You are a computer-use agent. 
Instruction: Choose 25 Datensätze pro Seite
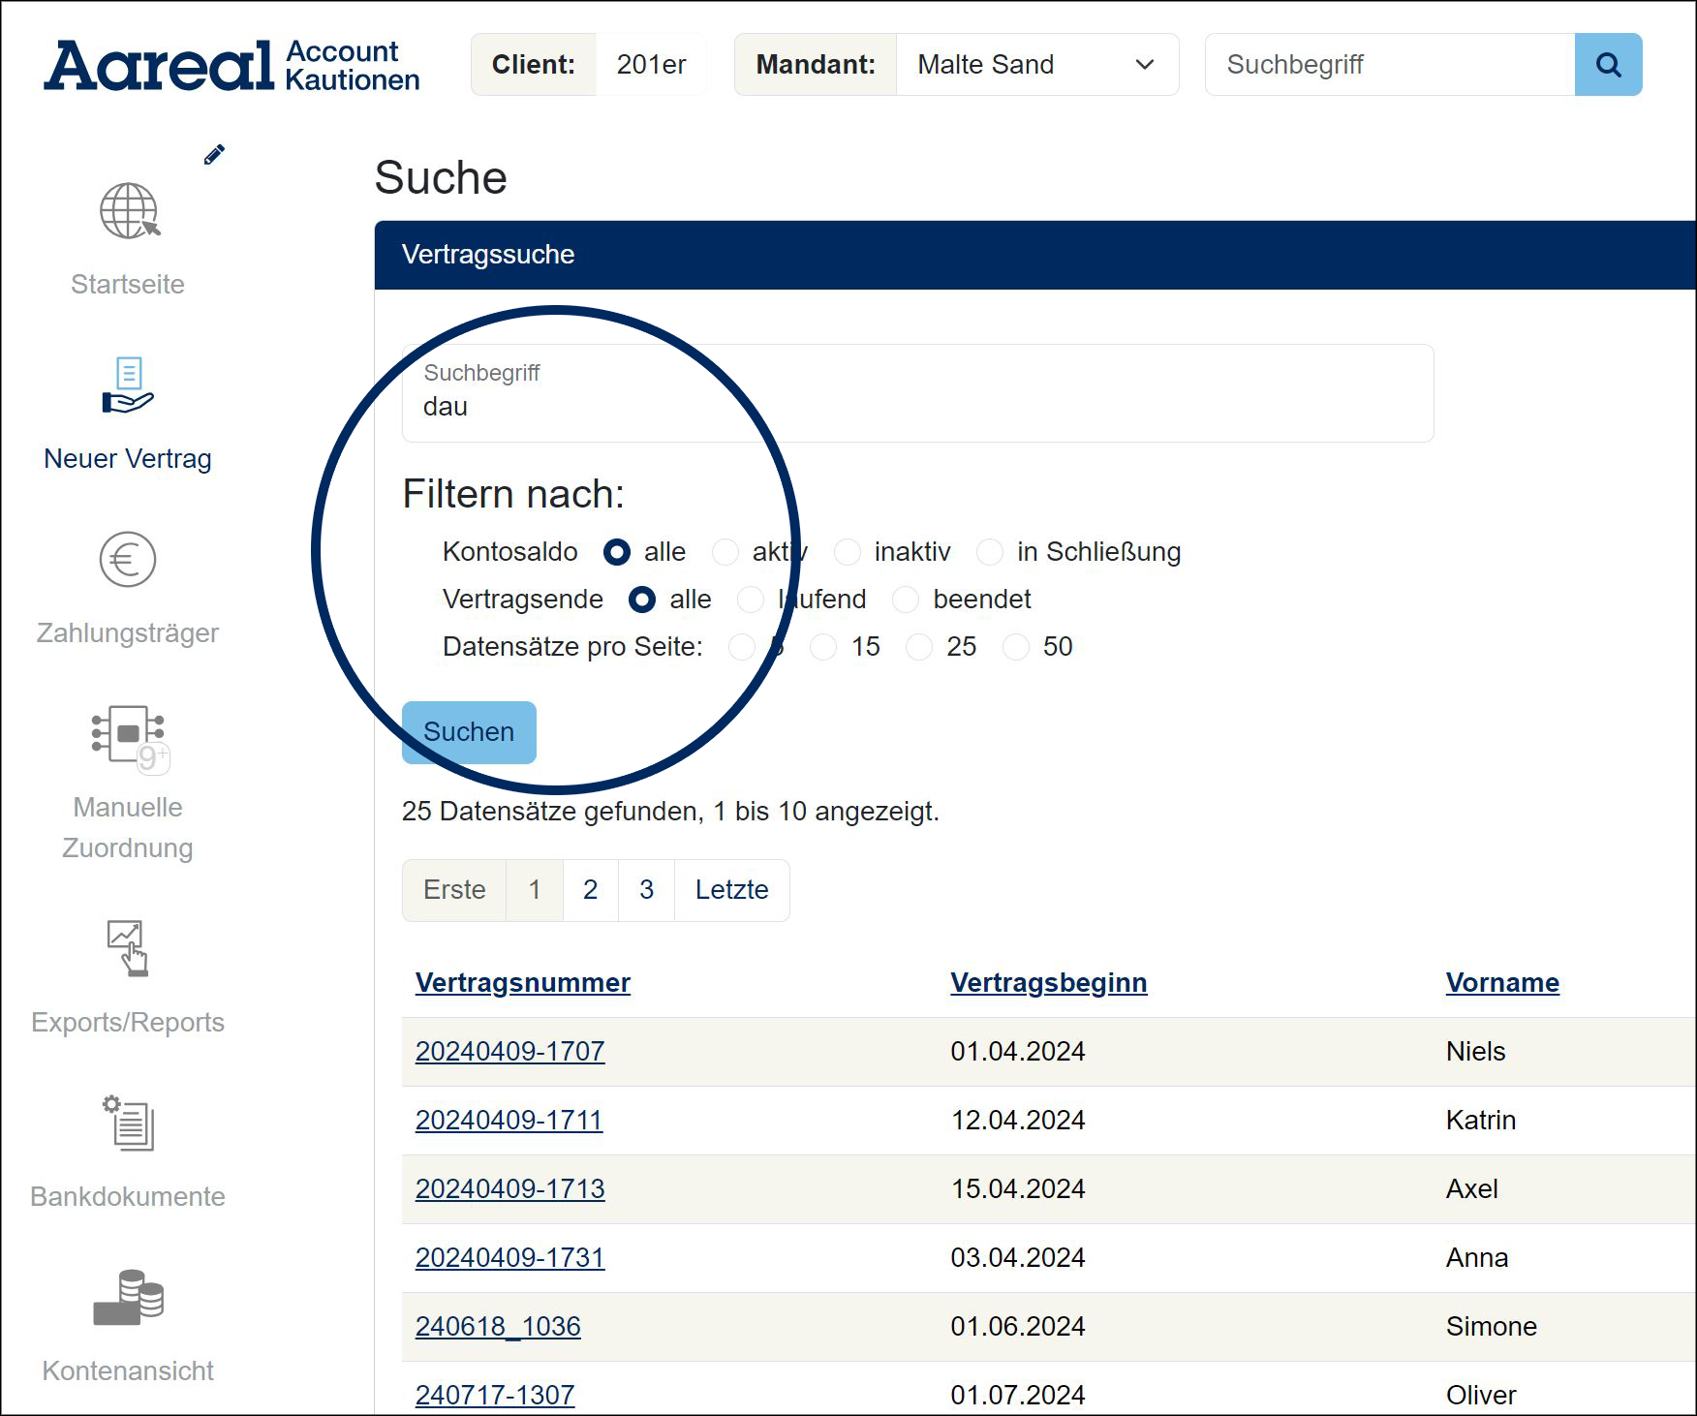click(x=919, y=647)
